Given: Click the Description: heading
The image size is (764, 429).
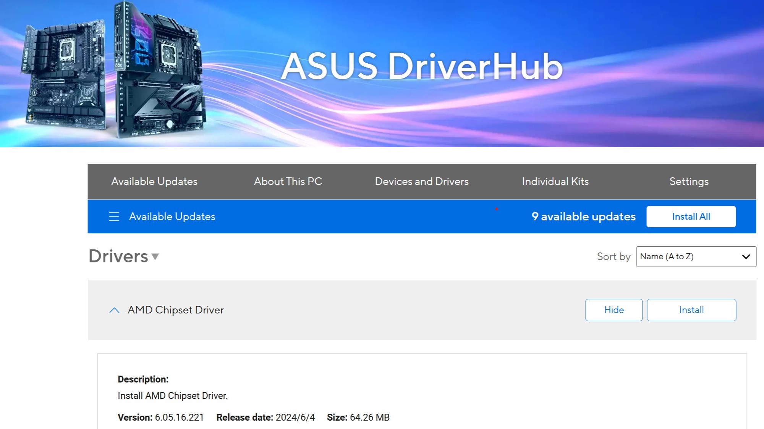Looking at the screenshot, I should pyautogui.click(x=143, y=379).
